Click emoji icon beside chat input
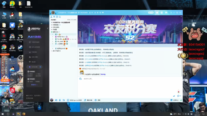 [81, 79]
